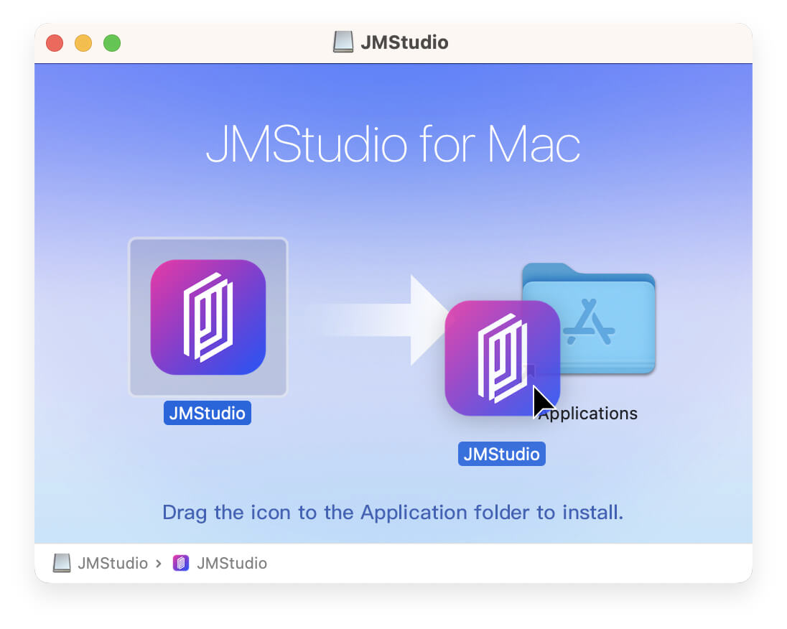Open the JMStudio disk entry text in the path bar
This screenshot has height=629, width=787.
click(112, 564)
